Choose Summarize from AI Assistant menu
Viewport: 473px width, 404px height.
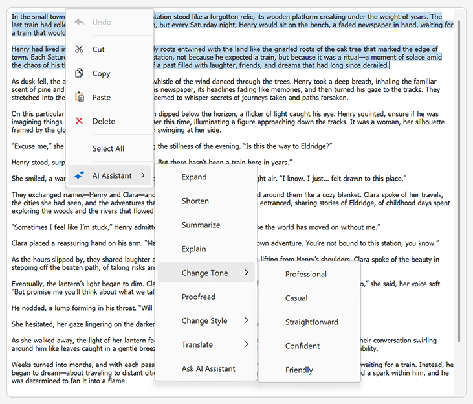[201, 225]
